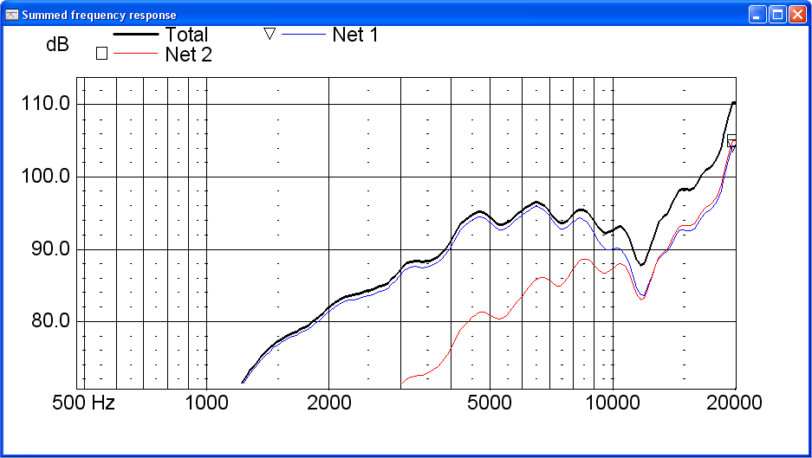Click the dB axis unit label
Screen dimensions: 812x458
pos(57,44)
